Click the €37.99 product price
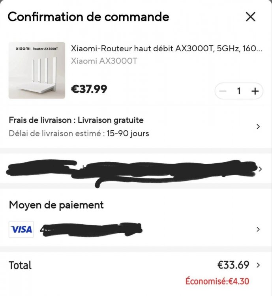The width and height of the screenshot is (272, 296). [89, 89]
